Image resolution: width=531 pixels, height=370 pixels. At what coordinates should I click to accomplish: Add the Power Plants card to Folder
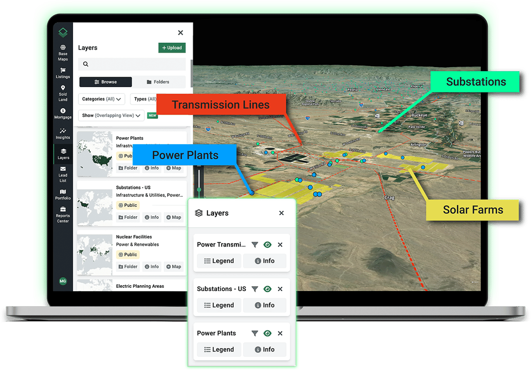click(128, 168)
